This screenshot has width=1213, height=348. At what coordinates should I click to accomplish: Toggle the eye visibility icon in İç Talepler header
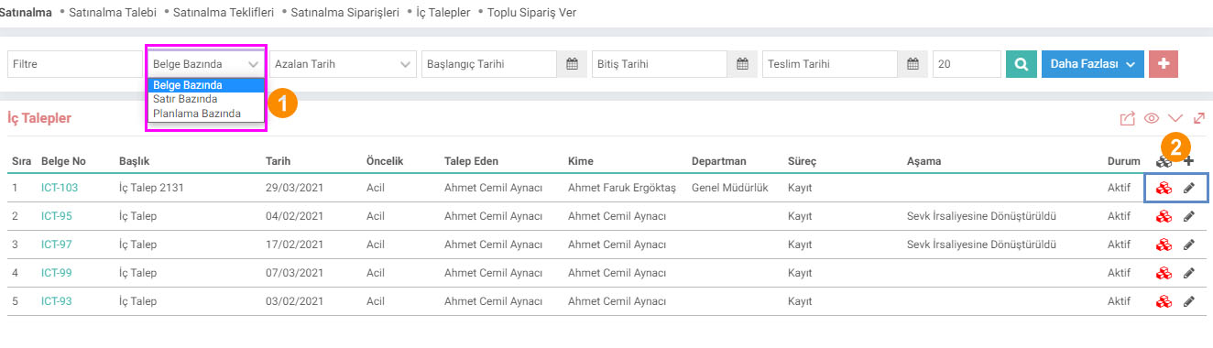click(1152, 118)
